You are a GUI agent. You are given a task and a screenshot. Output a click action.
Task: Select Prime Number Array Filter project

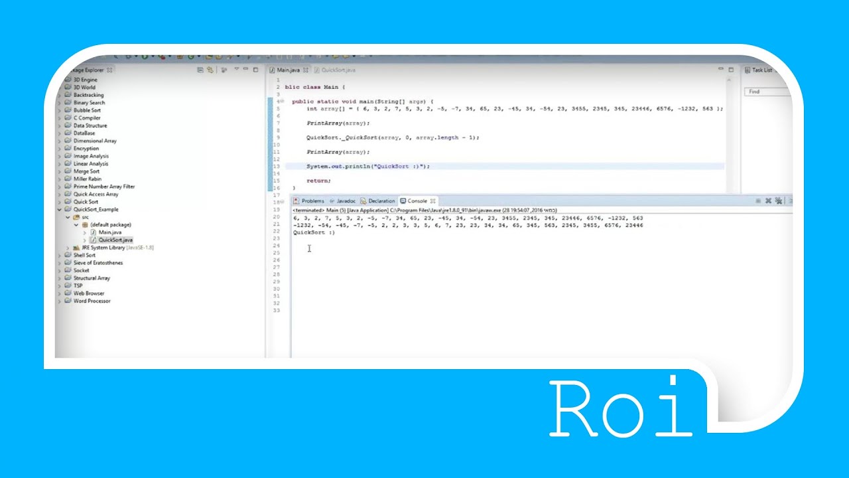click(x=104, y=187)
